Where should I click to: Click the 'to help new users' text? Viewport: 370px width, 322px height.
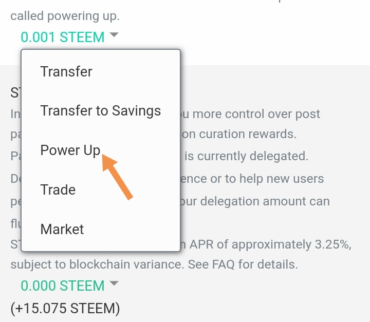tap(274, 179)
